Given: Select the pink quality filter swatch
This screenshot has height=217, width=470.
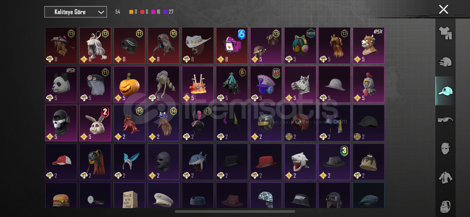Looking at the screenshot, I should pyautogui.click(x=153, y=12).
